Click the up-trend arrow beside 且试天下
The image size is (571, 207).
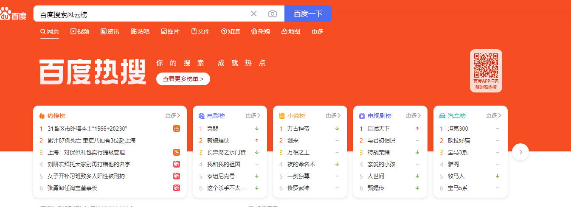(417, 129)
